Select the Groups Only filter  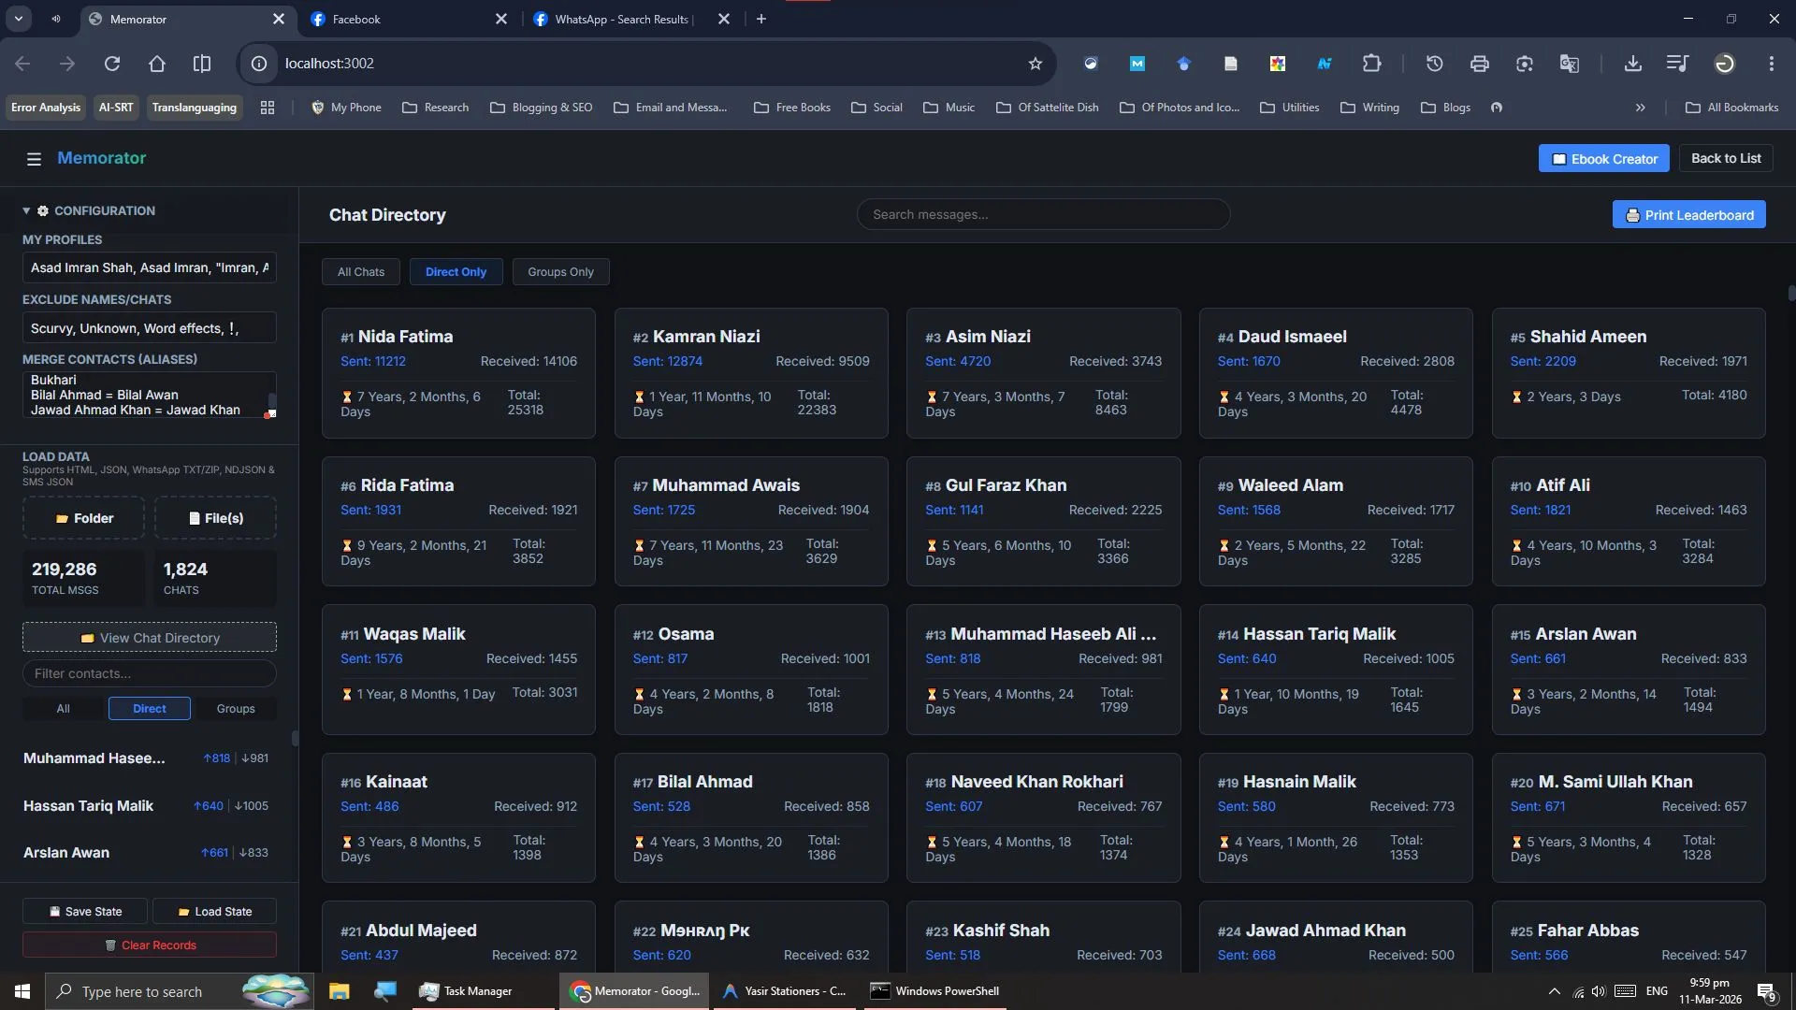pos(560,272)
